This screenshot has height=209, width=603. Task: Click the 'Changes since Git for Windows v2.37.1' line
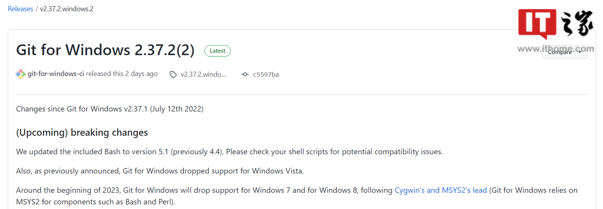click(110, 109)
